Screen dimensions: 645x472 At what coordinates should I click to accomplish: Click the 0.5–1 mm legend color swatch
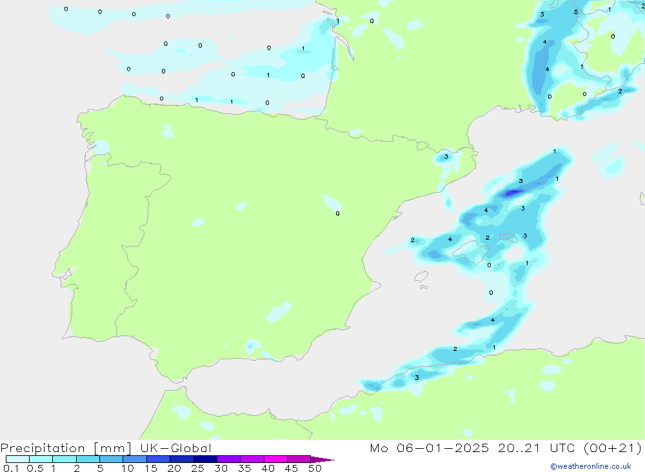[x=41, y=459]
